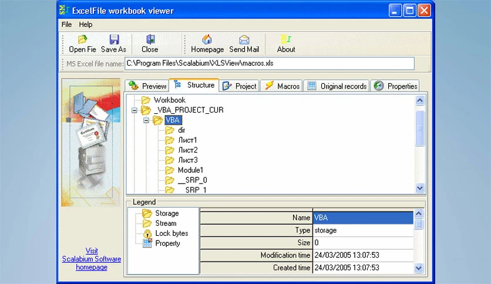Image resolution: width=491 pixels, height=284 pixels.
Task: Click the Open File toolbar icon
Action: click(82, 39)
